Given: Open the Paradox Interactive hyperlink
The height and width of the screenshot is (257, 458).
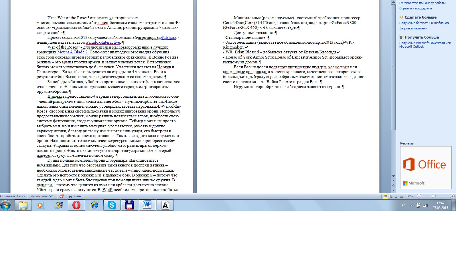Looking at the screenshot, I should (103, 42).
